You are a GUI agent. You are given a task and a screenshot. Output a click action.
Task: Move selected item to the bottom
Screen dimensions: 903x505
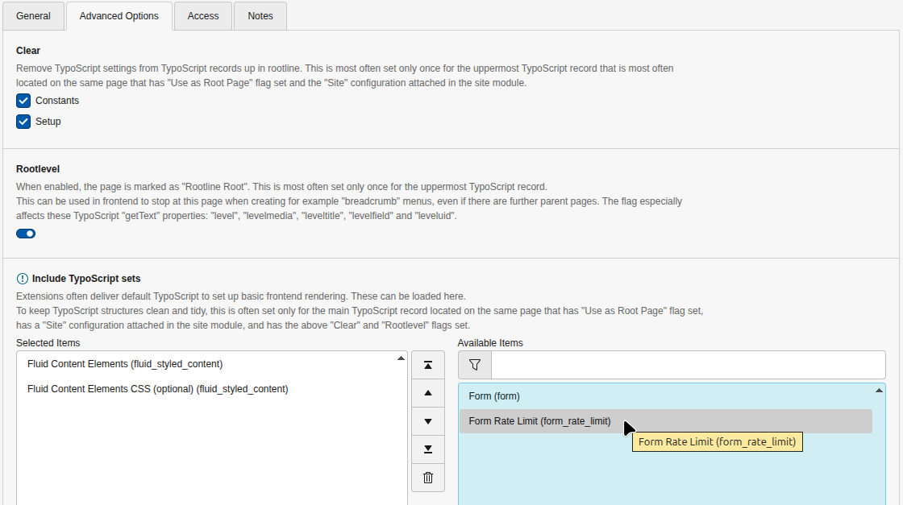tap(427, 449)
